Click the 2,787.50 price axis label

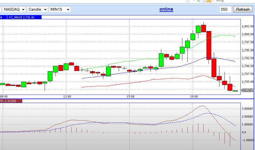(x=248, y=74)
